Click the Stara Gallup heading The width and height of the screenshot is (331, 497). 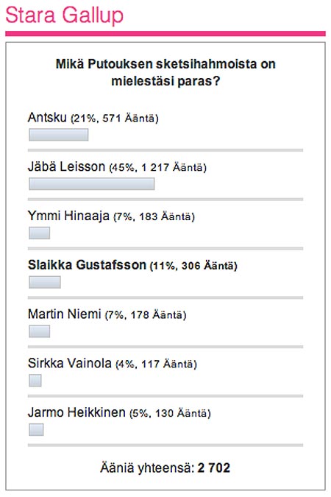(x=64, y=15)
